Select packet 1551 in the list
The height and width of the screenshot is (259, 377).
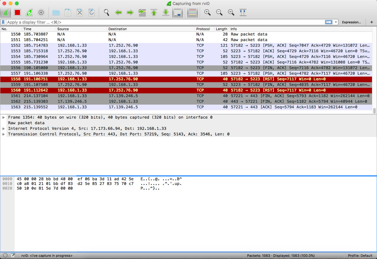pyautogui.click(x=186, y=40)
